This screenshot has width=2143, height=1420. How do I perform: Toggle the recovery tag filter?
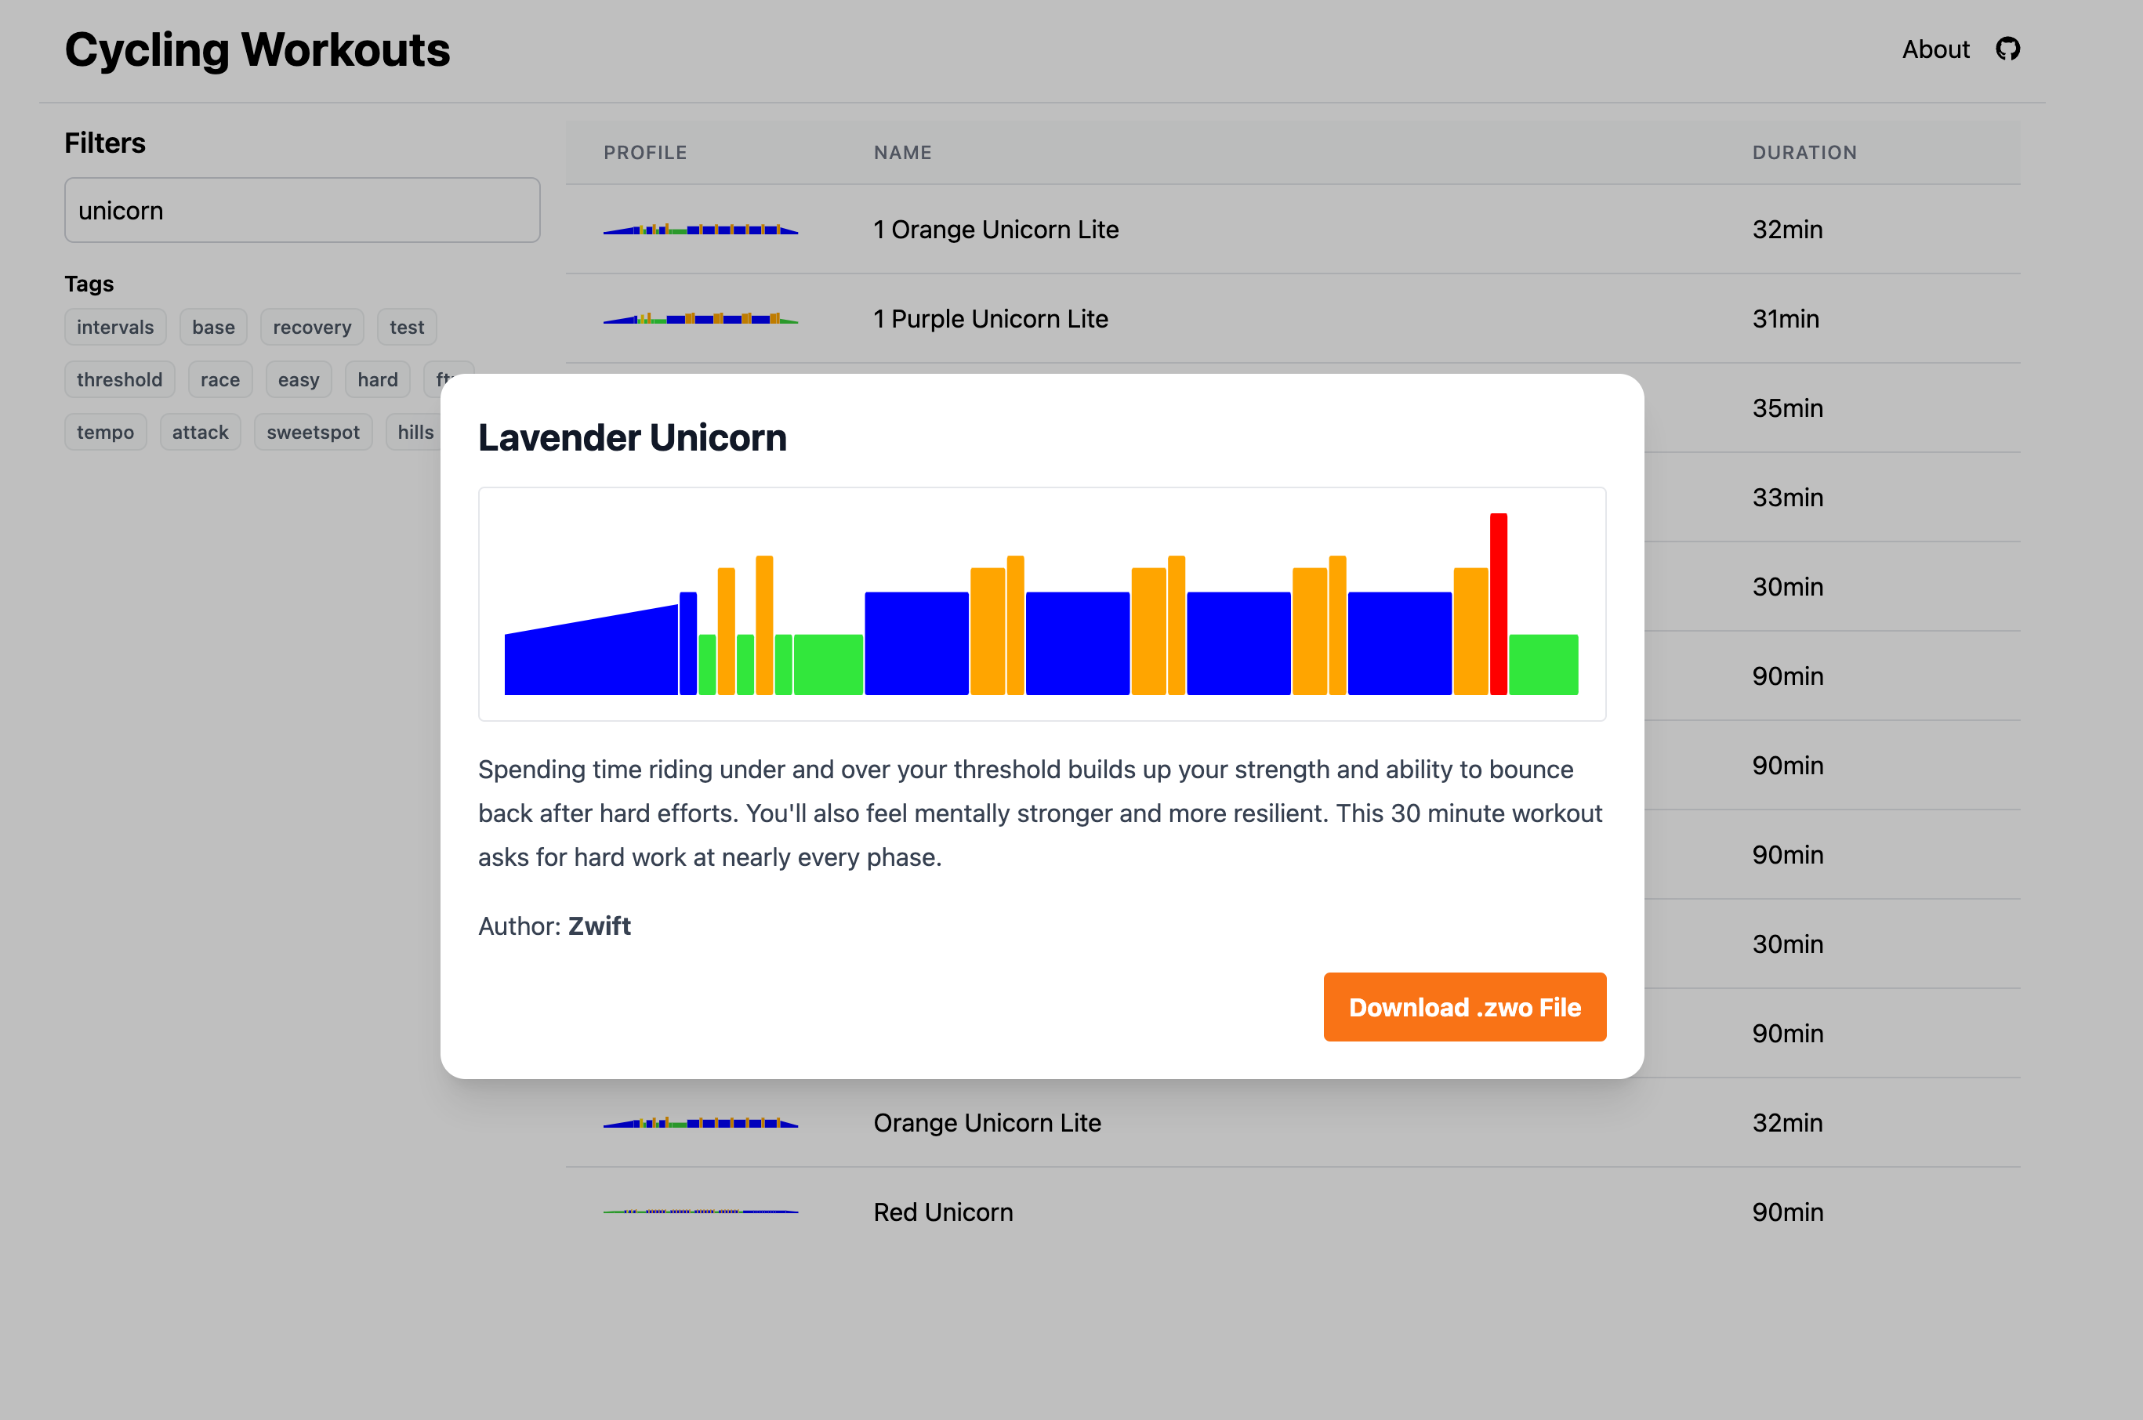[312, 327]
